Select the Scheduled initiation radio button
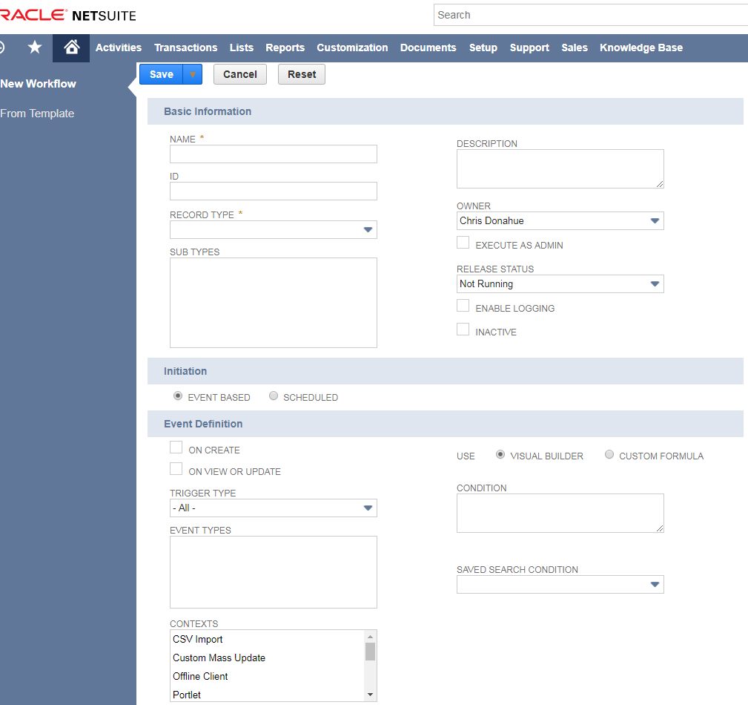This screenshot has height=705, width=748. click(x=273, y=396)
